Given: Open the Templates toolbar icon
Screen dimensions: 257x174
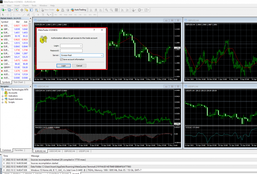Looking at the screenshot, I should tap(146, 10).
